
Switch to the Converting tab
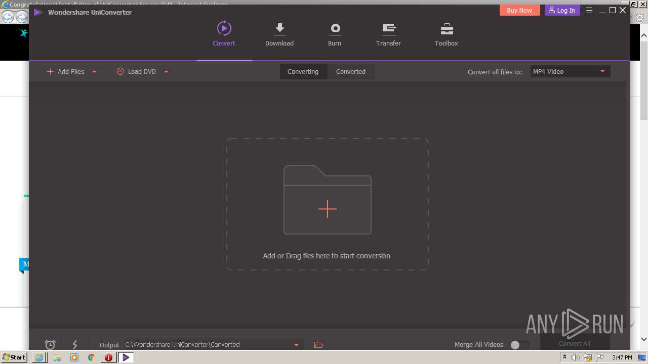click(303, 72)
